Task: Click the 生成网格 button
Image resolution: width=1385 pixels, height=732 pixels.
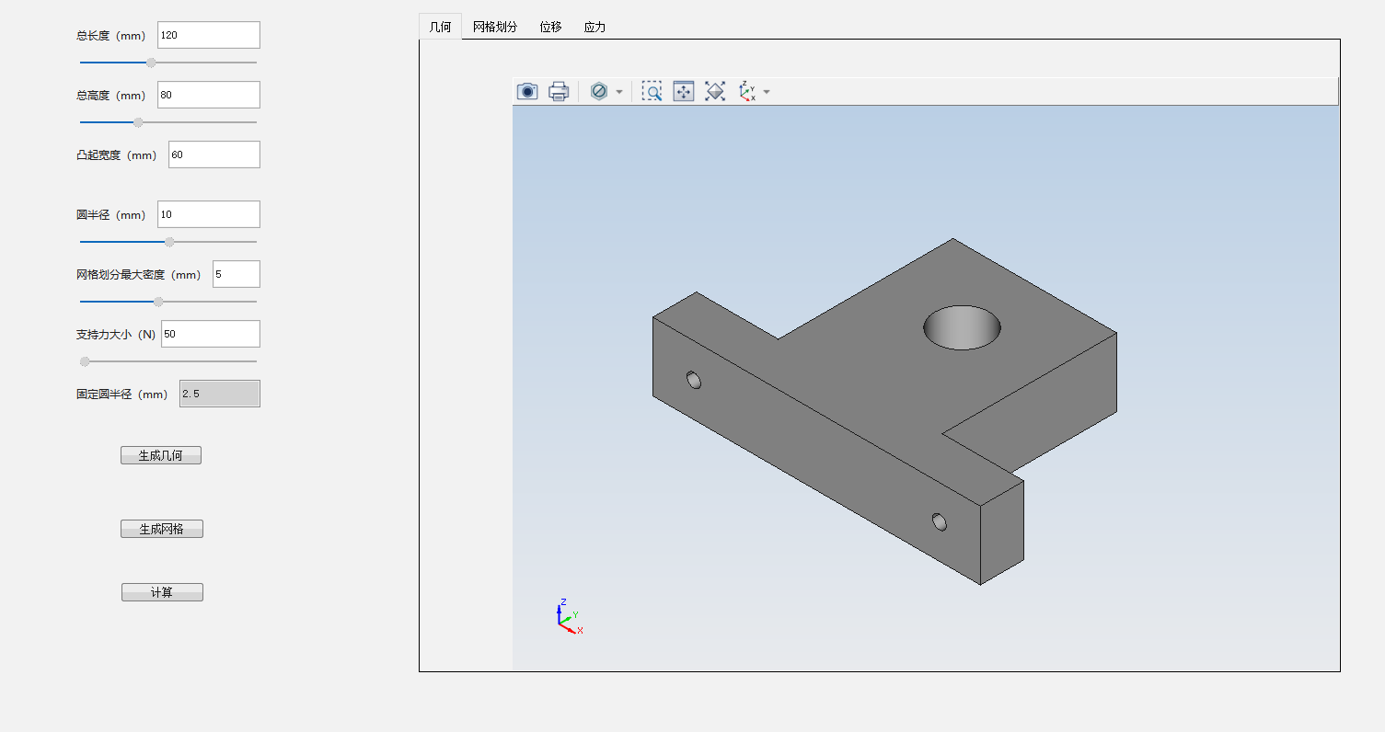Action: pyautogui.click(x=162, y=529)
